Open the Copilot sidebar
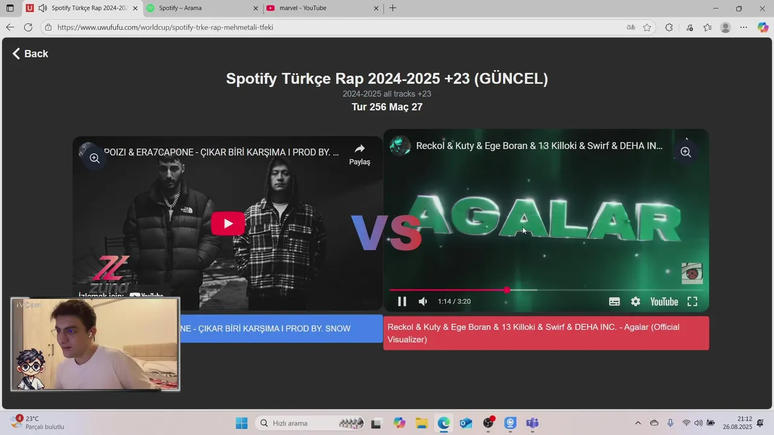 pos(763,27)
